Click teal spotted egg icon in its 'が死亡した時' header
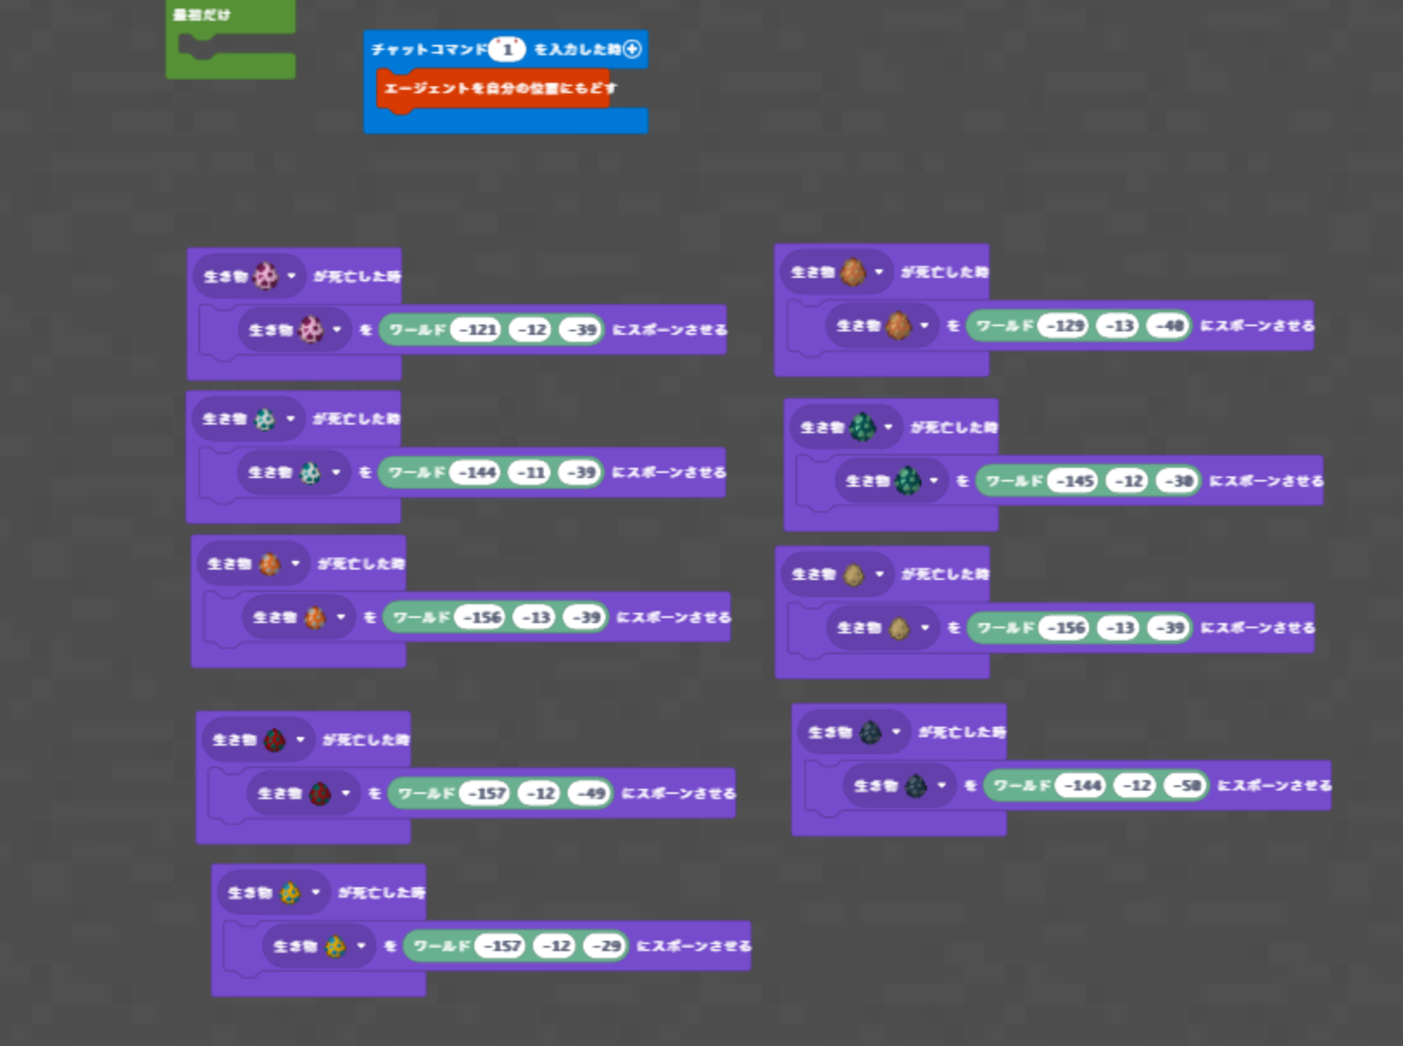Viewport: 1403px width, 1046px height. point(264,419)
